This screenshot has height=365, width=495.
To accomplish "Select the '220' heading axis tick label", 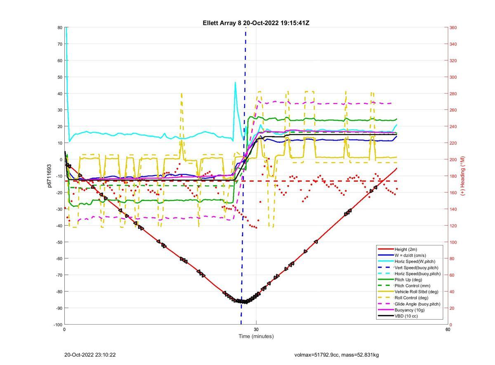I will (x=453, y=143).
